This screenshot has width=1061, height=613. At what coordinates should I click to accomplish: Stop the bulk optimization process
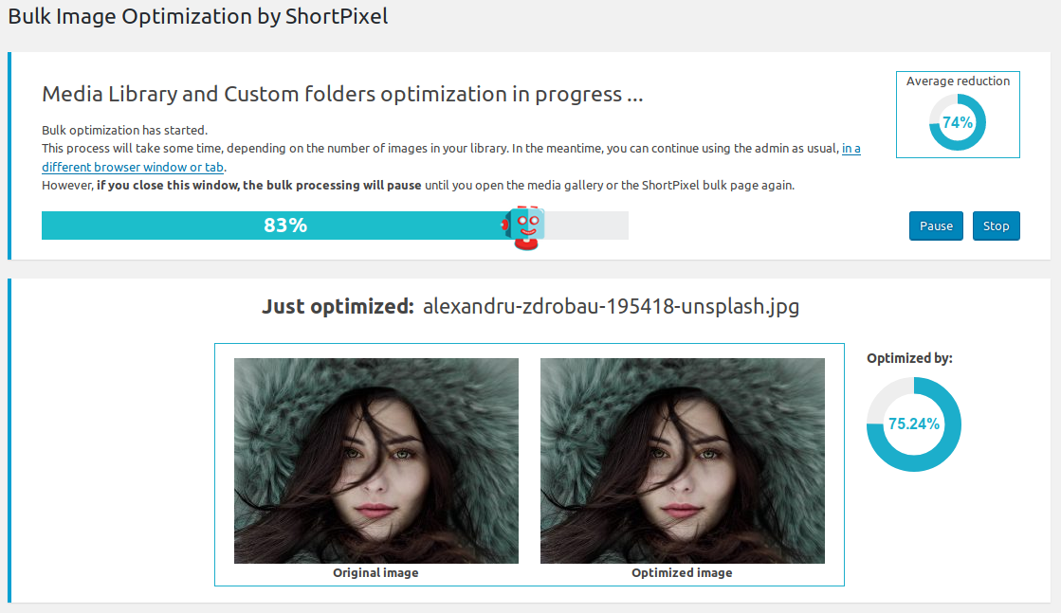click(996, 226)
